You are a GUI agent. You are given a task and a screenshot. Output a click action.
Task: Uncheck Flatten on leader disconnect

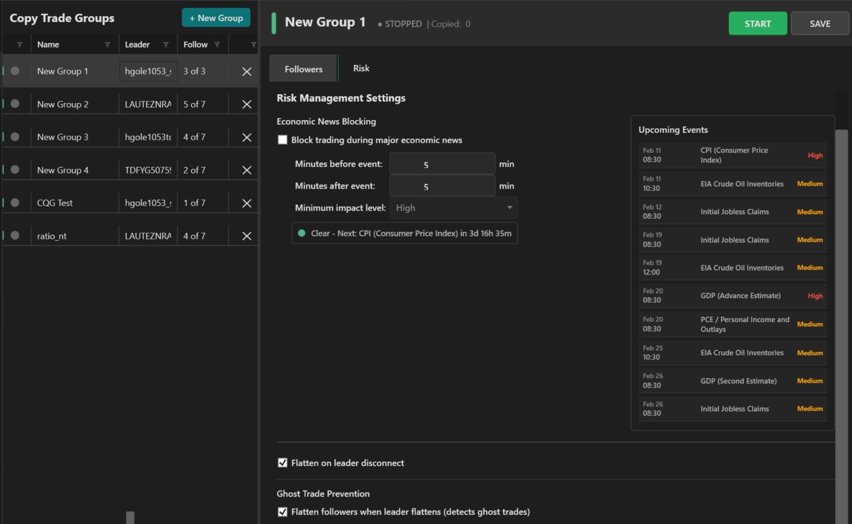[x=283, y=463]
